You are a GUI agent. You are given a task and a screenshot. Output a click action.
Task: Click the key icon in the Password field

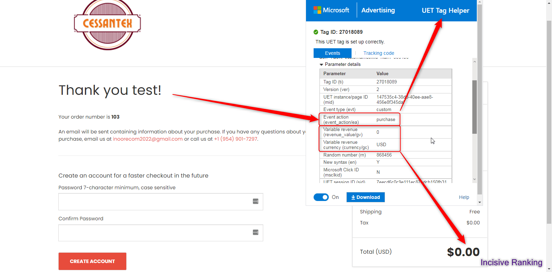255,201
